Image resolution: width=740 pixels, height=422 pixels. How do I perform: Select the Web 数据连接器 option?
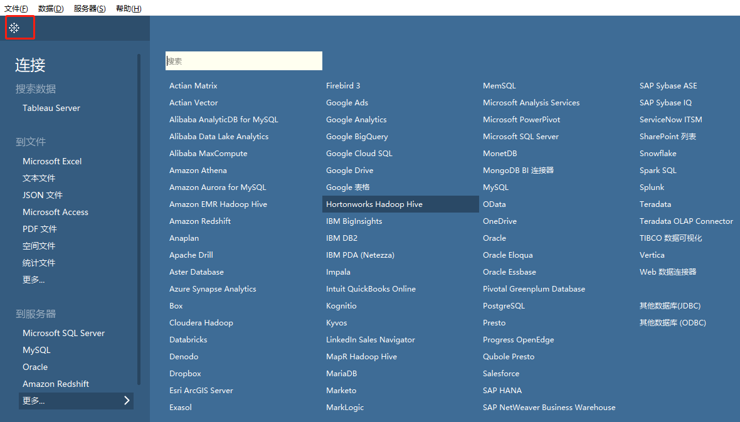[668, 272]
